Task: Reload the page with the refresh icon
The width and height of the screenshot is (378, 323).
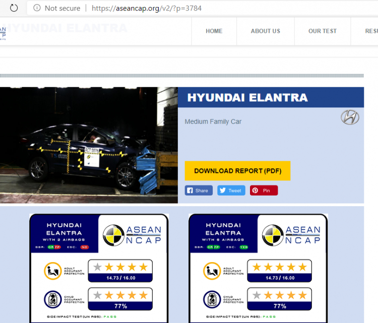Action: tap(14, 8)
